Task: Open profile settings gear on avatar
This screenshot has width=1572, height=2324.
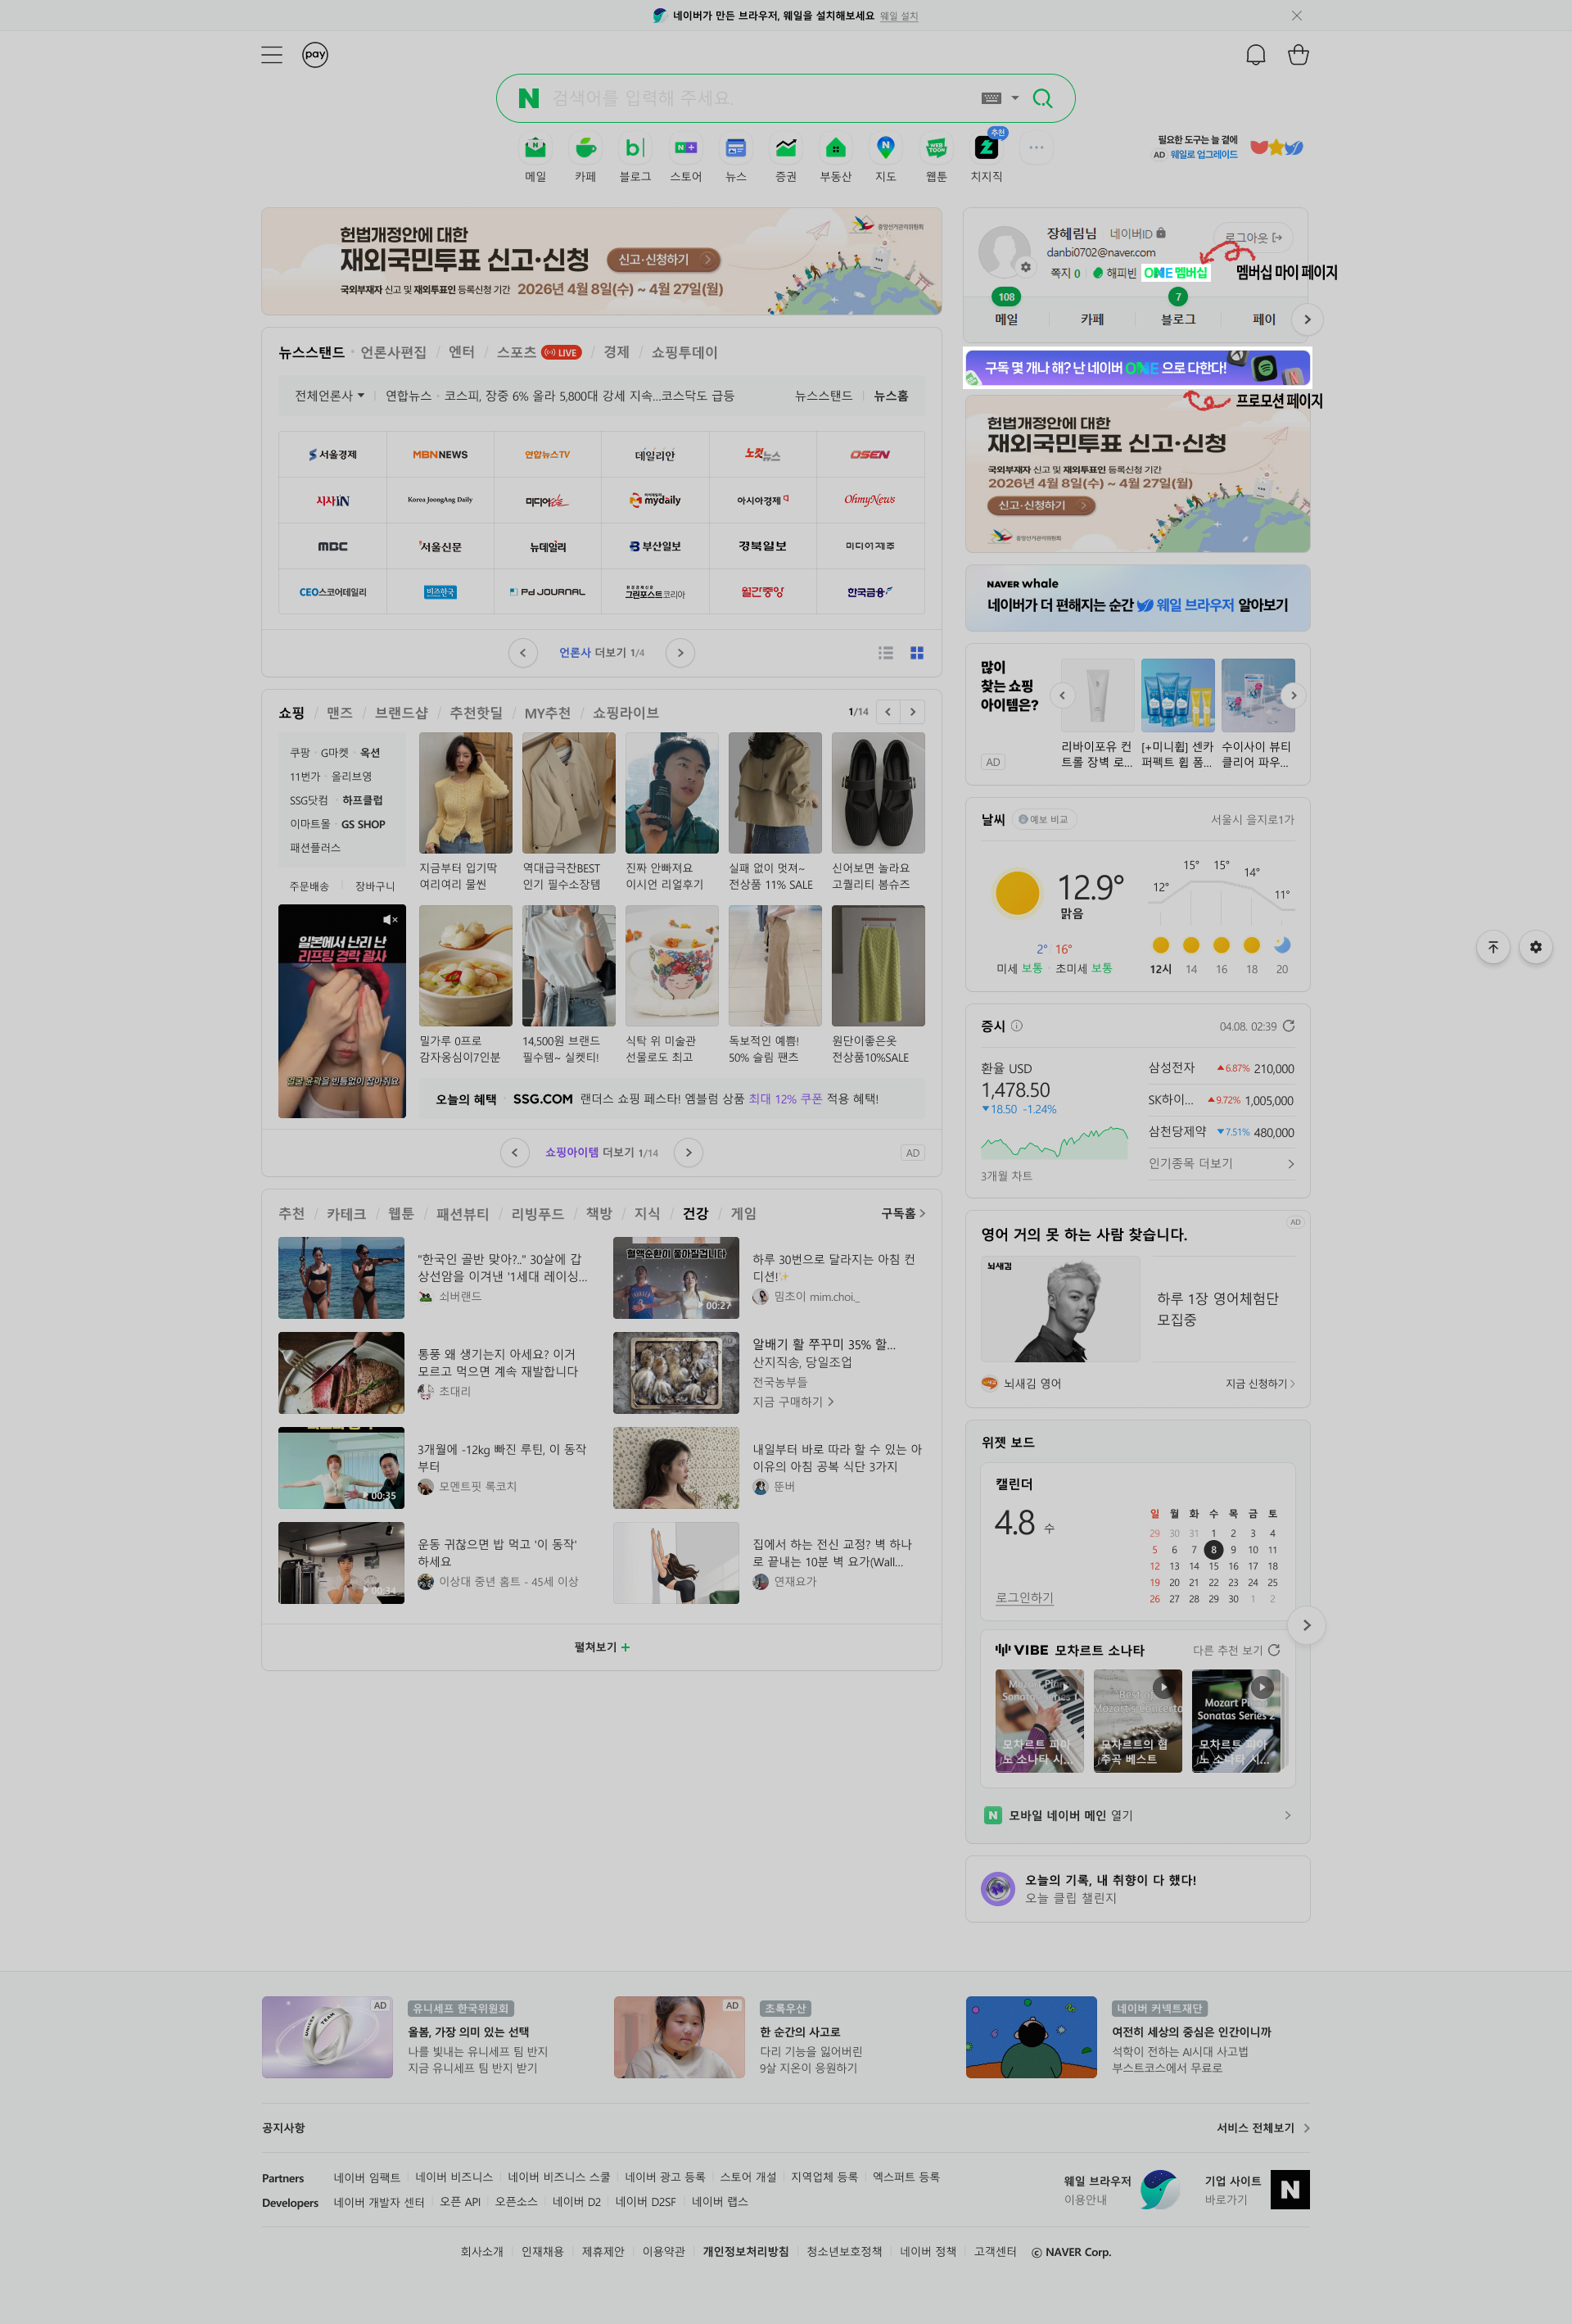Action: click(x=1025, y=267)
